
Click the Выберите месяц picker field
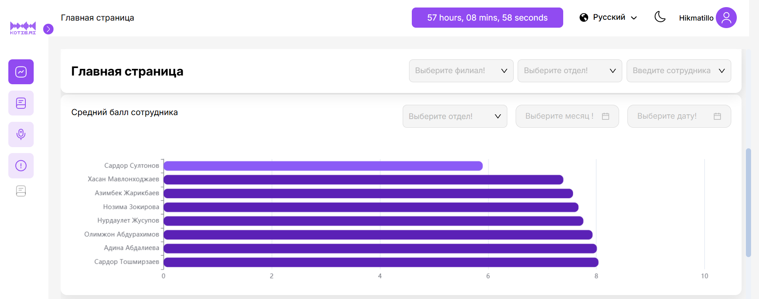567,116
